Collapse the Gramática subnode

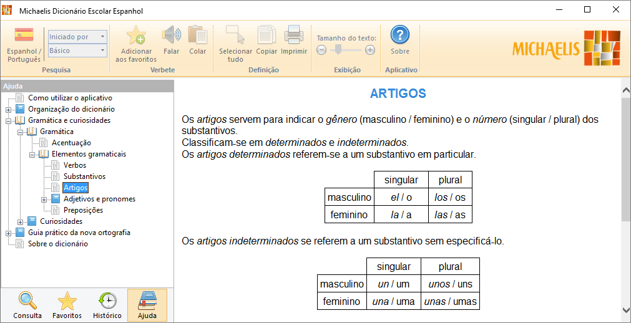pyautogui.click(x=20, y=132)
